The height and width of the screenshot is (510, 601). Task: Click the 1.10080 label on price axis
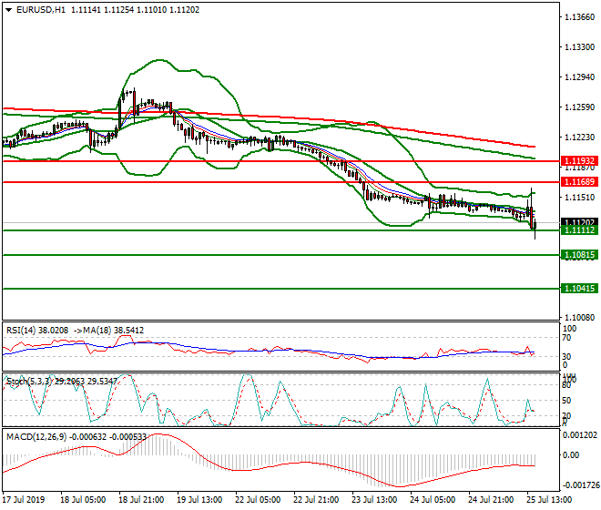point(580,318)
